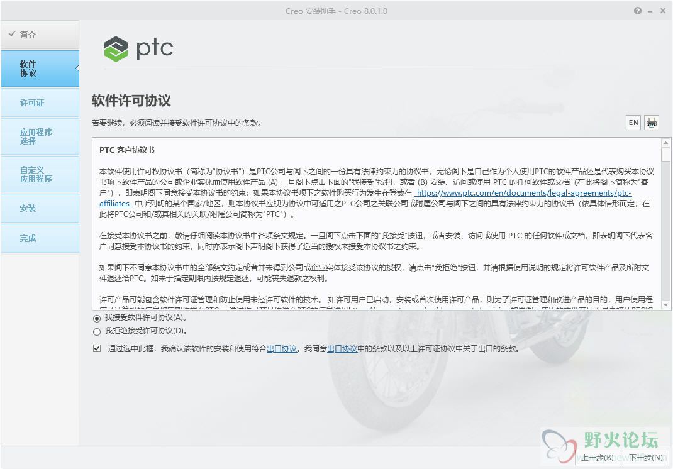673x469 pixels.
Task: Click 上一步(B) back button
Action: (598, 458)
